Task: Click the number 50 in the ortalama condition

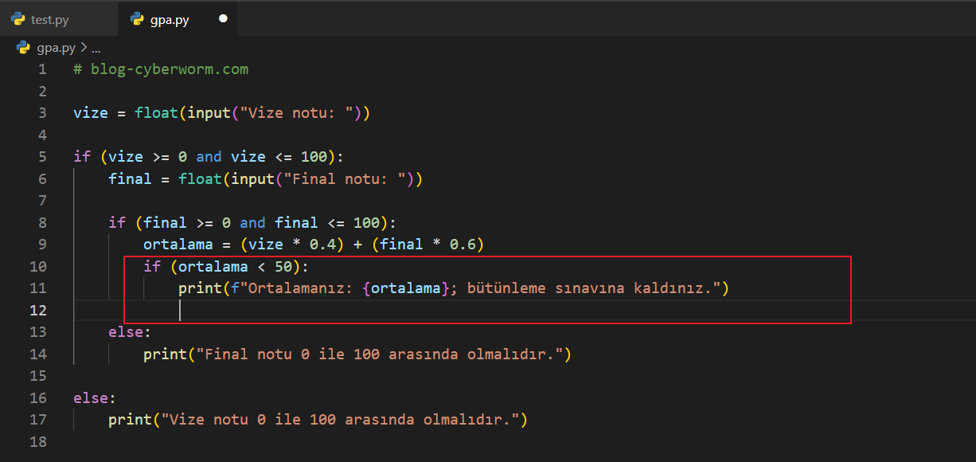Action: pyautogui.click(x=284, y=267)
